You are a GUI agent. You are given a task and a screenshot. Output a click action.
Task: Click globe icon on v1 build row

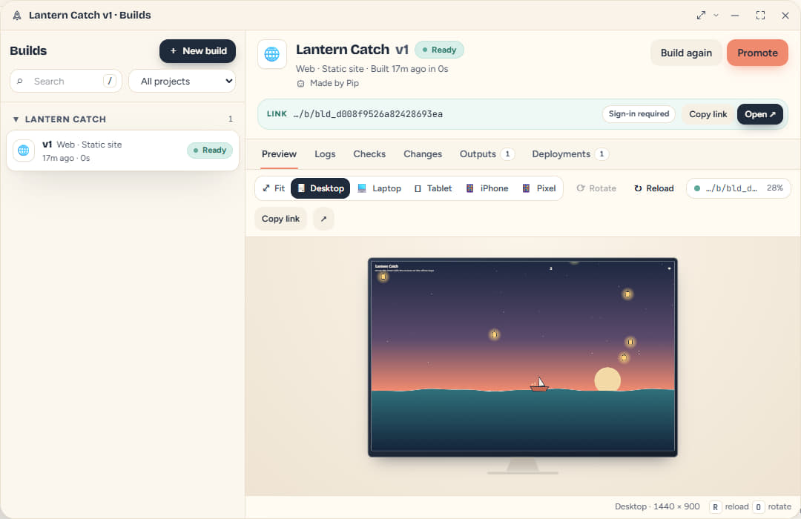coord(24,151)
